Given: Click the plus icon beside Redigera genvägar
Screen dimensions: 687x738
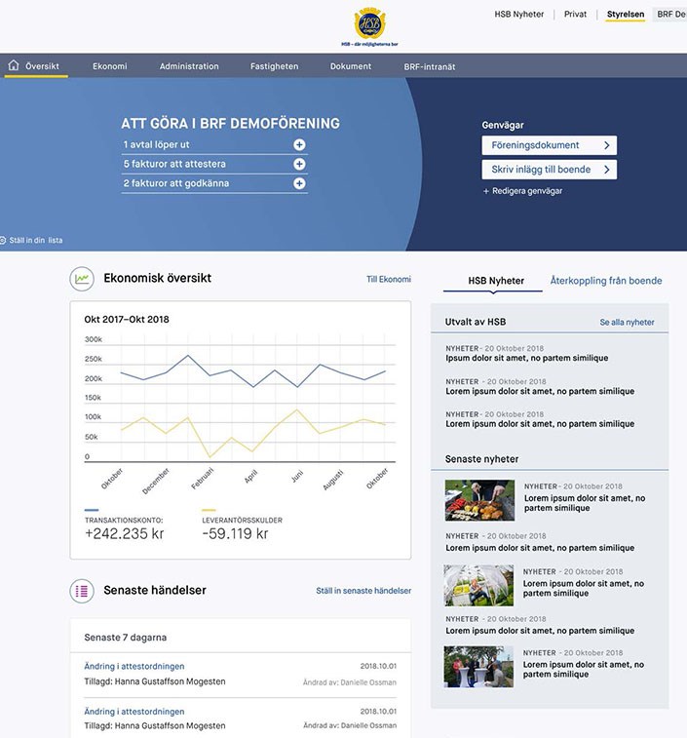Looking at the screenshot, I should [485, 191].
